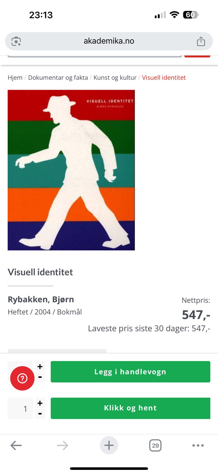Screen dimensions: 218x474
Task: Tap the Visuell identitet book cover image
Action: tap(71, 170)
